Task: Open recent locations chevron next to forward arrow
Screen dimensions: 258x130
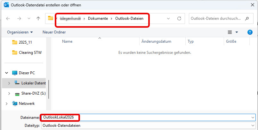Action: [29, 18]
